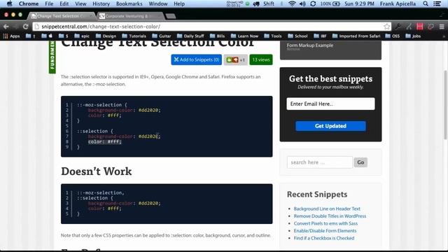Open the Window menu

point(158,3)
